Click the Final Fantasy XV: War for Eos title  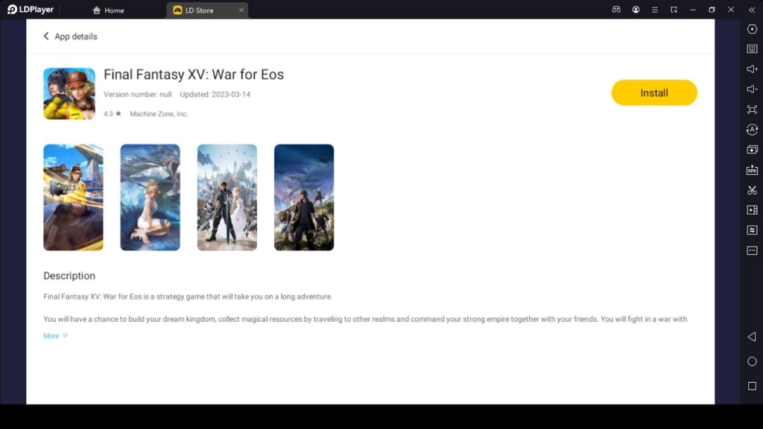pos(194,74)
